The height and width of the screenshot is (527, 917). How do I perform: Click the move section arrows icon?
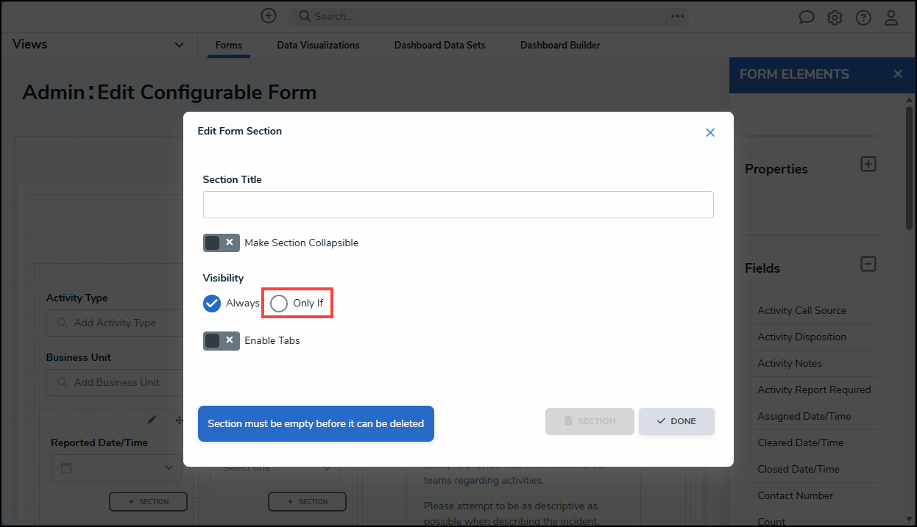[x=179, y=420]
